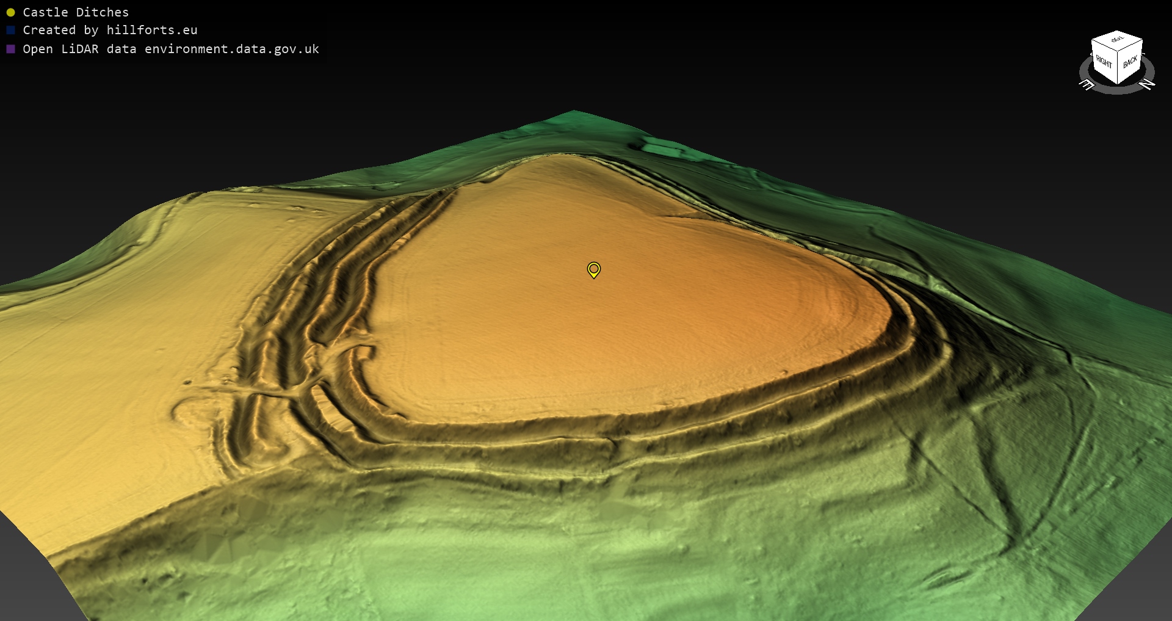Open the Created by hillforts.eu credit

pyautogui.click(x=110, y=30)
